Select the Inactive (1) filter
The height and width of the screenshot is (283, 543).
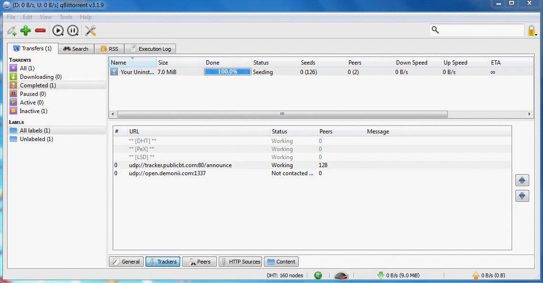click(57, 111)
